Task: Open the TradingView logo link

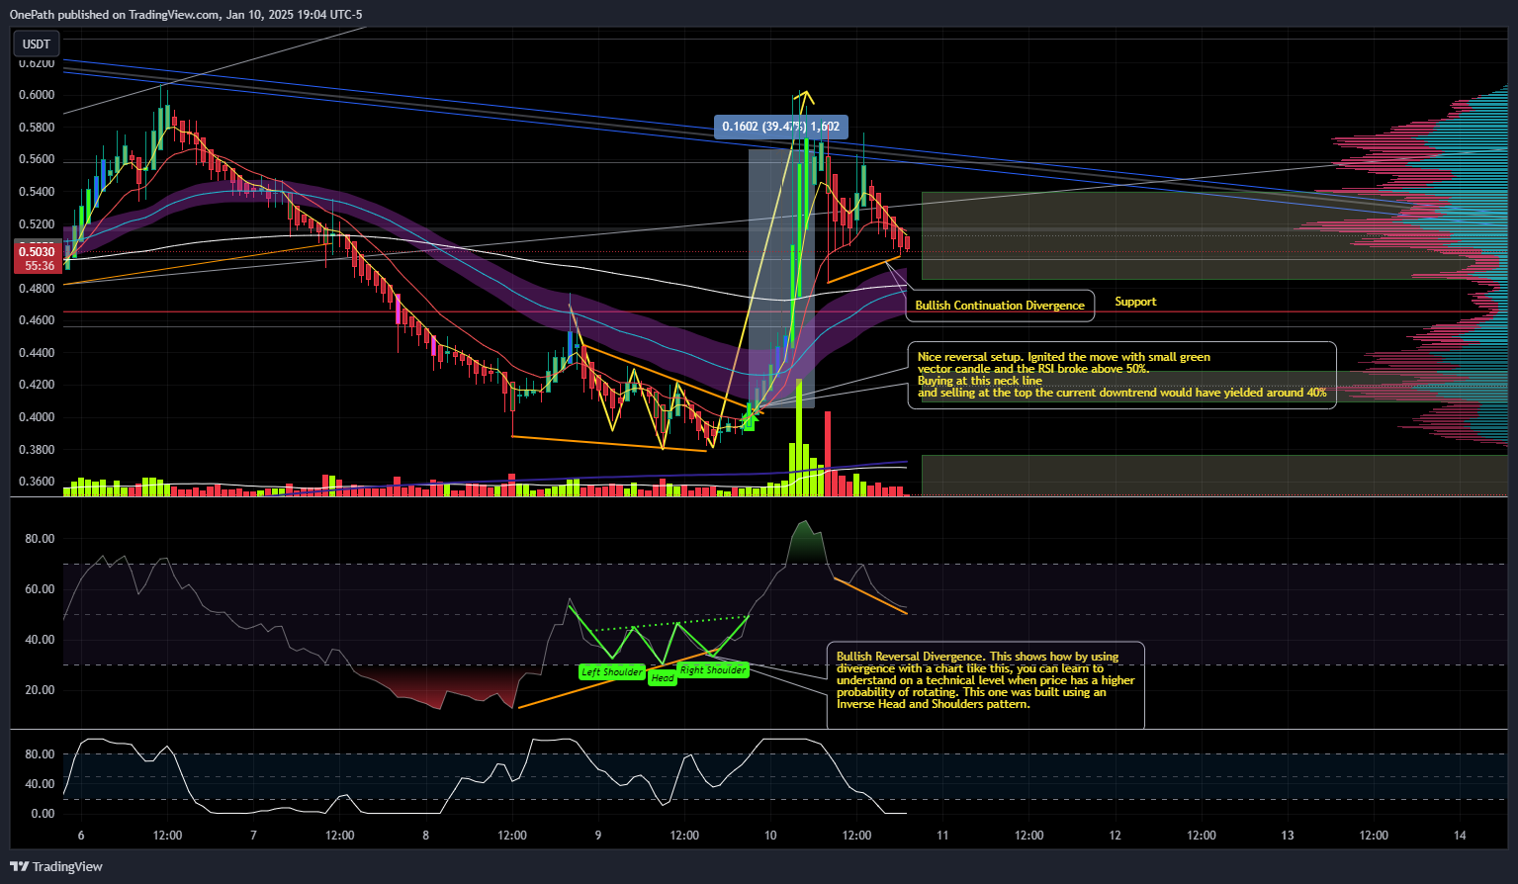Action: point(56,866)
